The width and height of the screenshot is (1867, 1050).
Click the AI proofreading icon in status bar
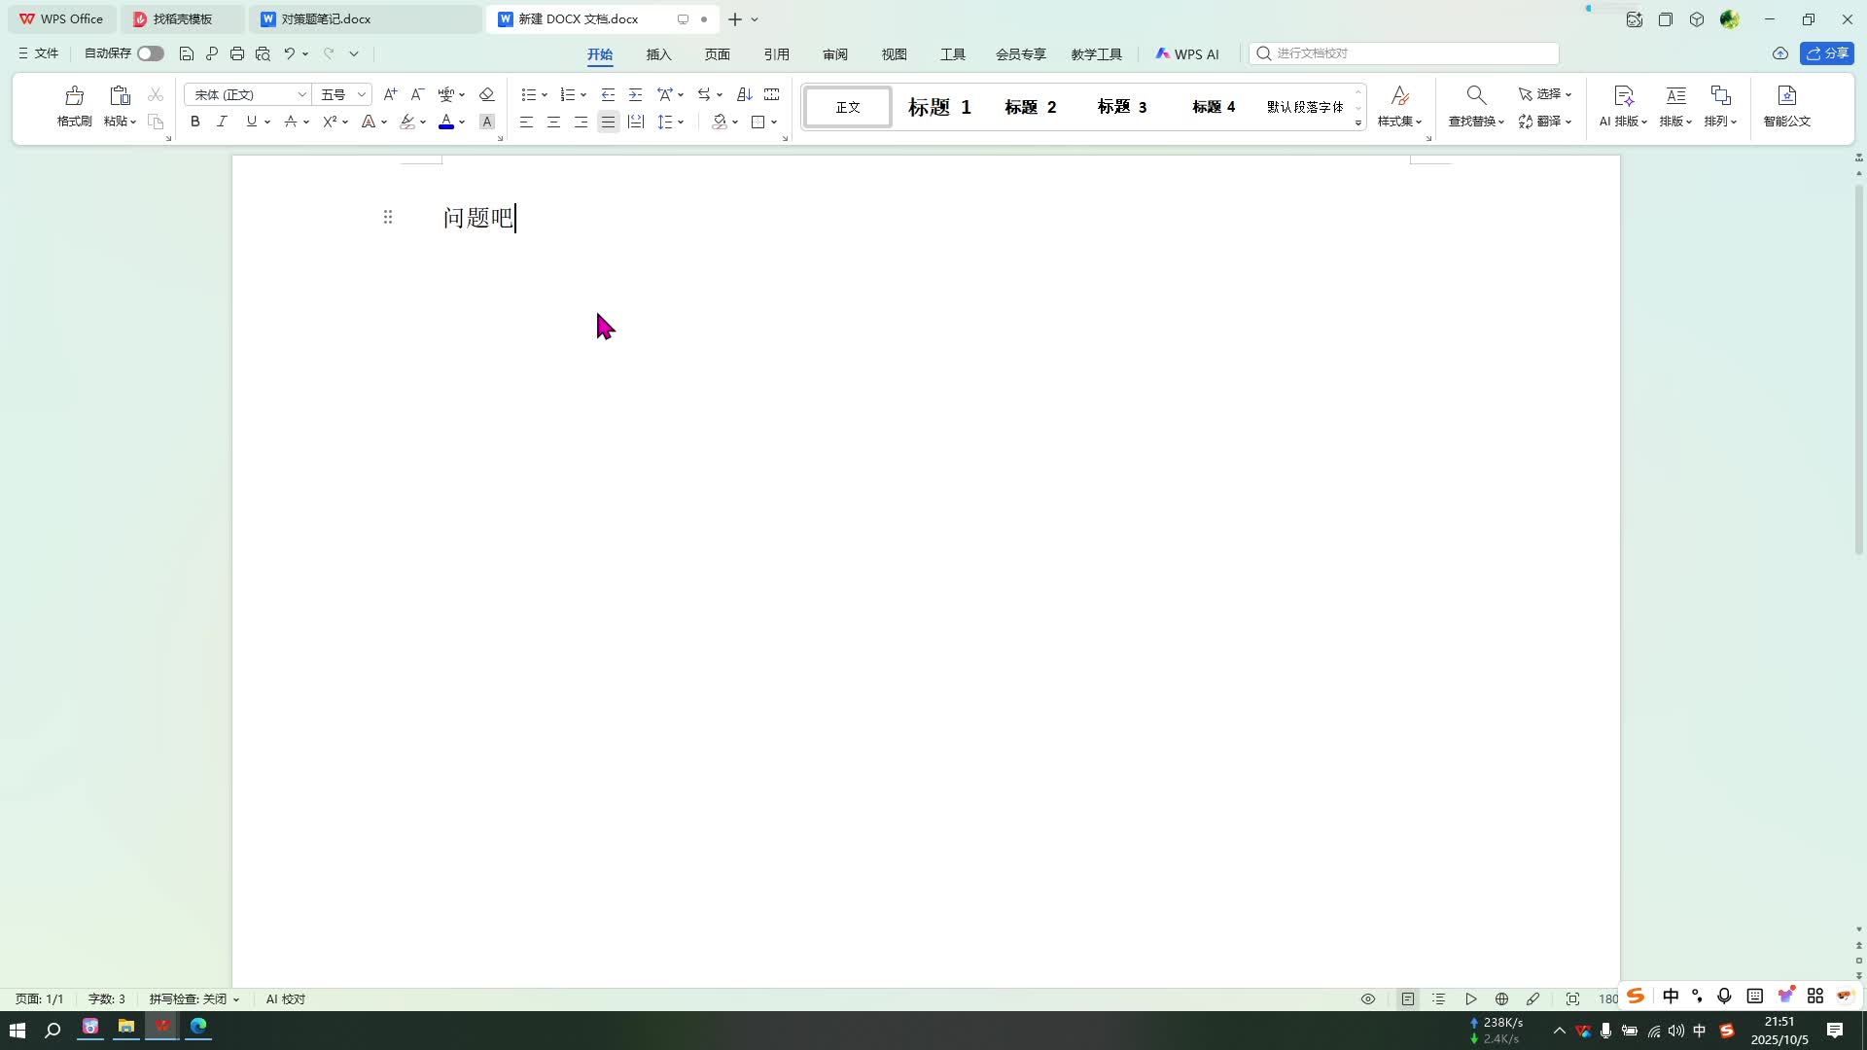point(284,998)
